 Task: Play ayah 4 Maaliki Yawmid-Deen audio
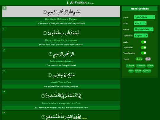click(4, 71)
